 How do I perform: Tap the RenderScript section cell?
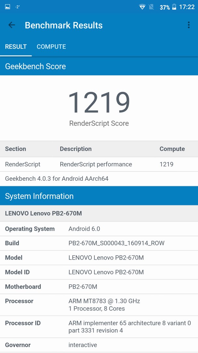23,164
